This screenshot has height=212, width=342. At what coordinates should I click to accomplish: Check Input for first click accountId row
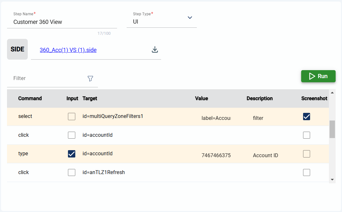[x=72, y=135]
